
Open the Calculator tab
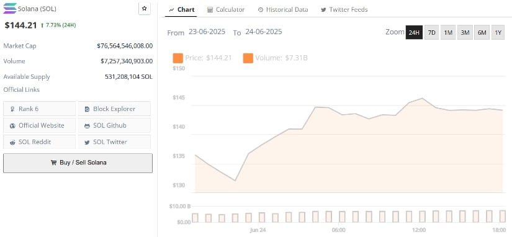pyautogui.click(x=226, y=10)
